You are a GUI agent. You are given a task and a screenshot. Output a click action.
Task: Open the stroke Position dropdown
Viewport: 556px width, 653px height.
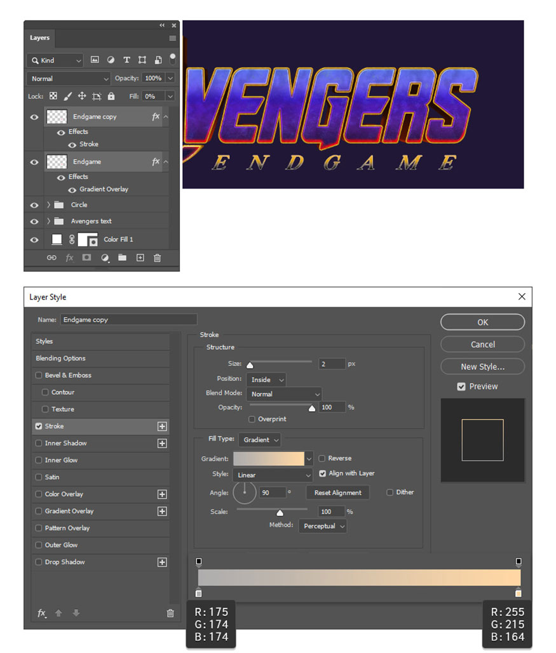click(266, 379)
